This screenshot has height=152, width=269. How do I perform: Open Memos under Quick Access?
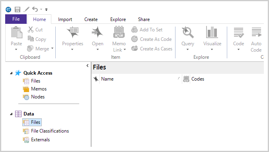(x=39, y=89)
